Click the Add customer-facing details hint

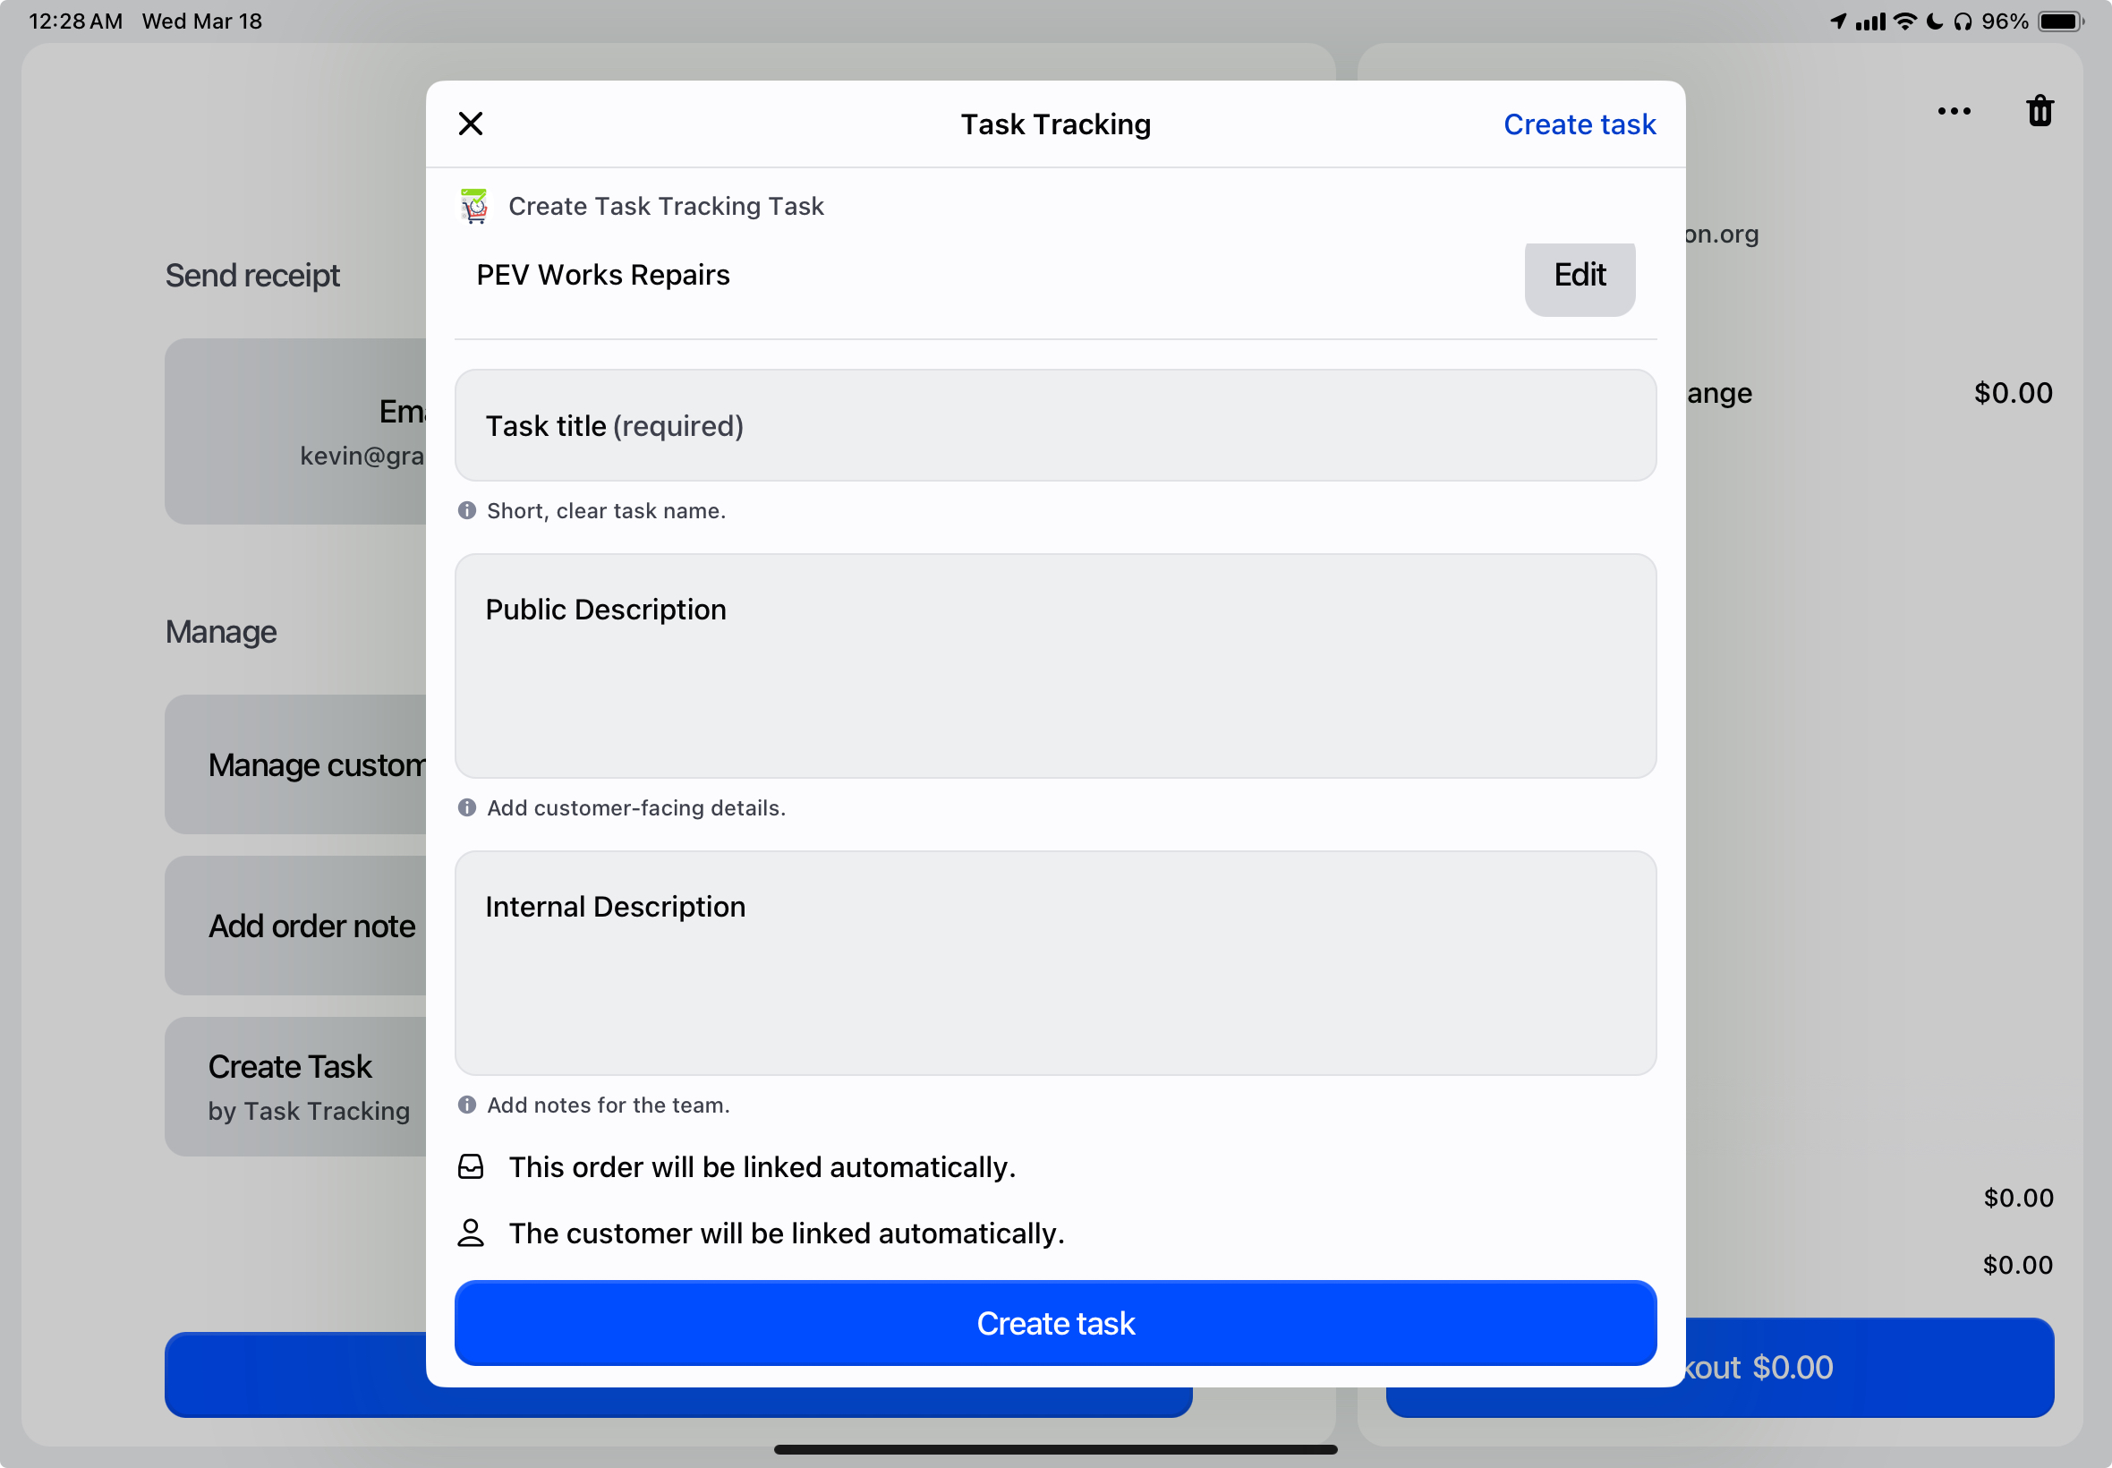(x=635, y=807)
